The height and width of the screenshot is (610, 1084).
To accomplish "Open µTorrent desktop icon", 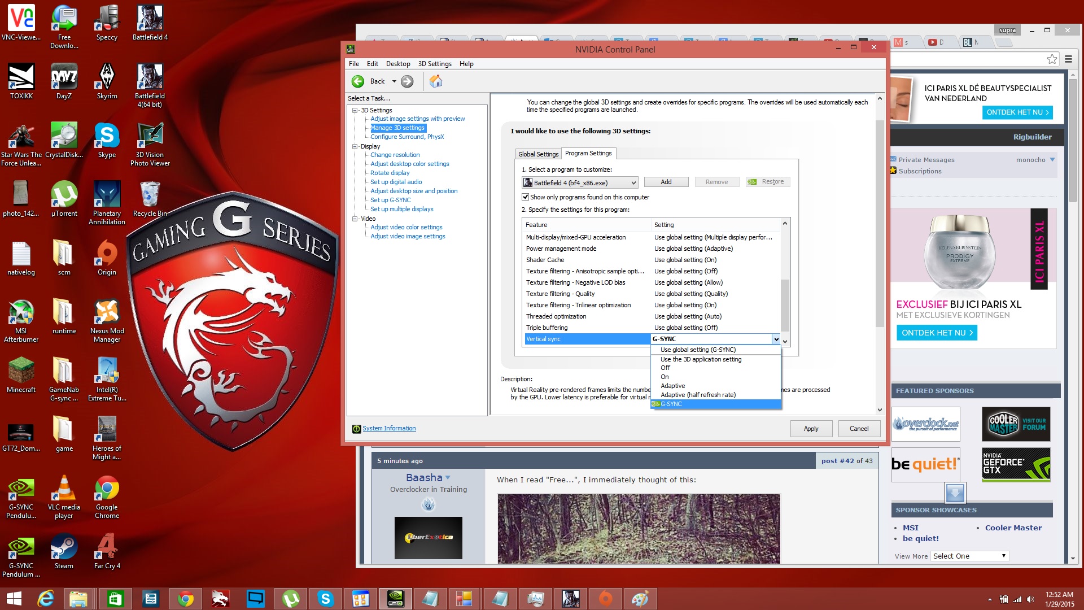I will [64, 199].
